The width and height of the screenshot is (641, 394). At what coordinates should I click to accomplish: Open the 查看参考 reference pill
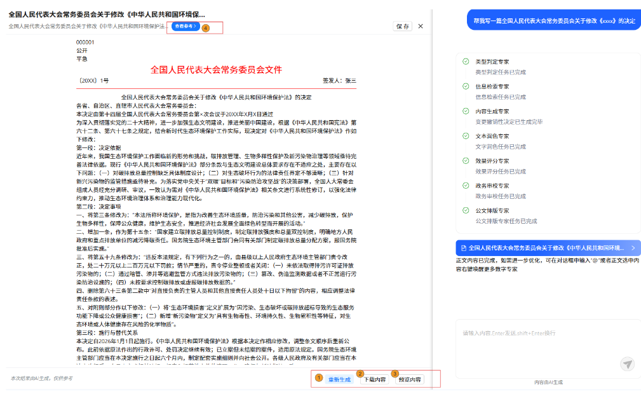coord(186,27)
